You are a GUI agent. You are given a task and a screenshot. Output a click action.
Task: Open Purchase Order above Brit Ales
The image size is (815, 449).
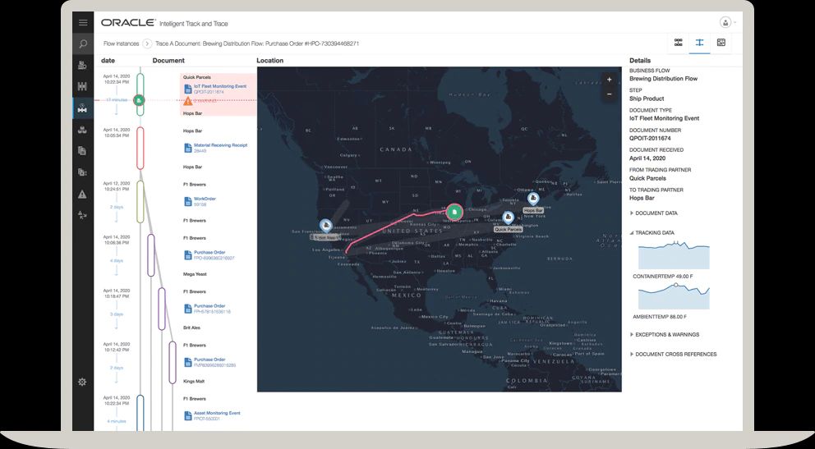pos(210,306)
